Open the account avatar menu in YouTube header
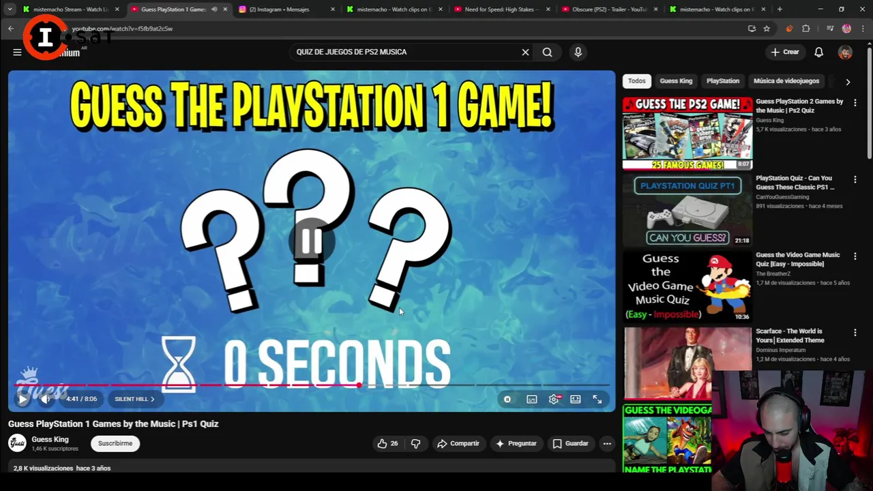Viewport: 873px width, 491px height. [x=845, y=52]
